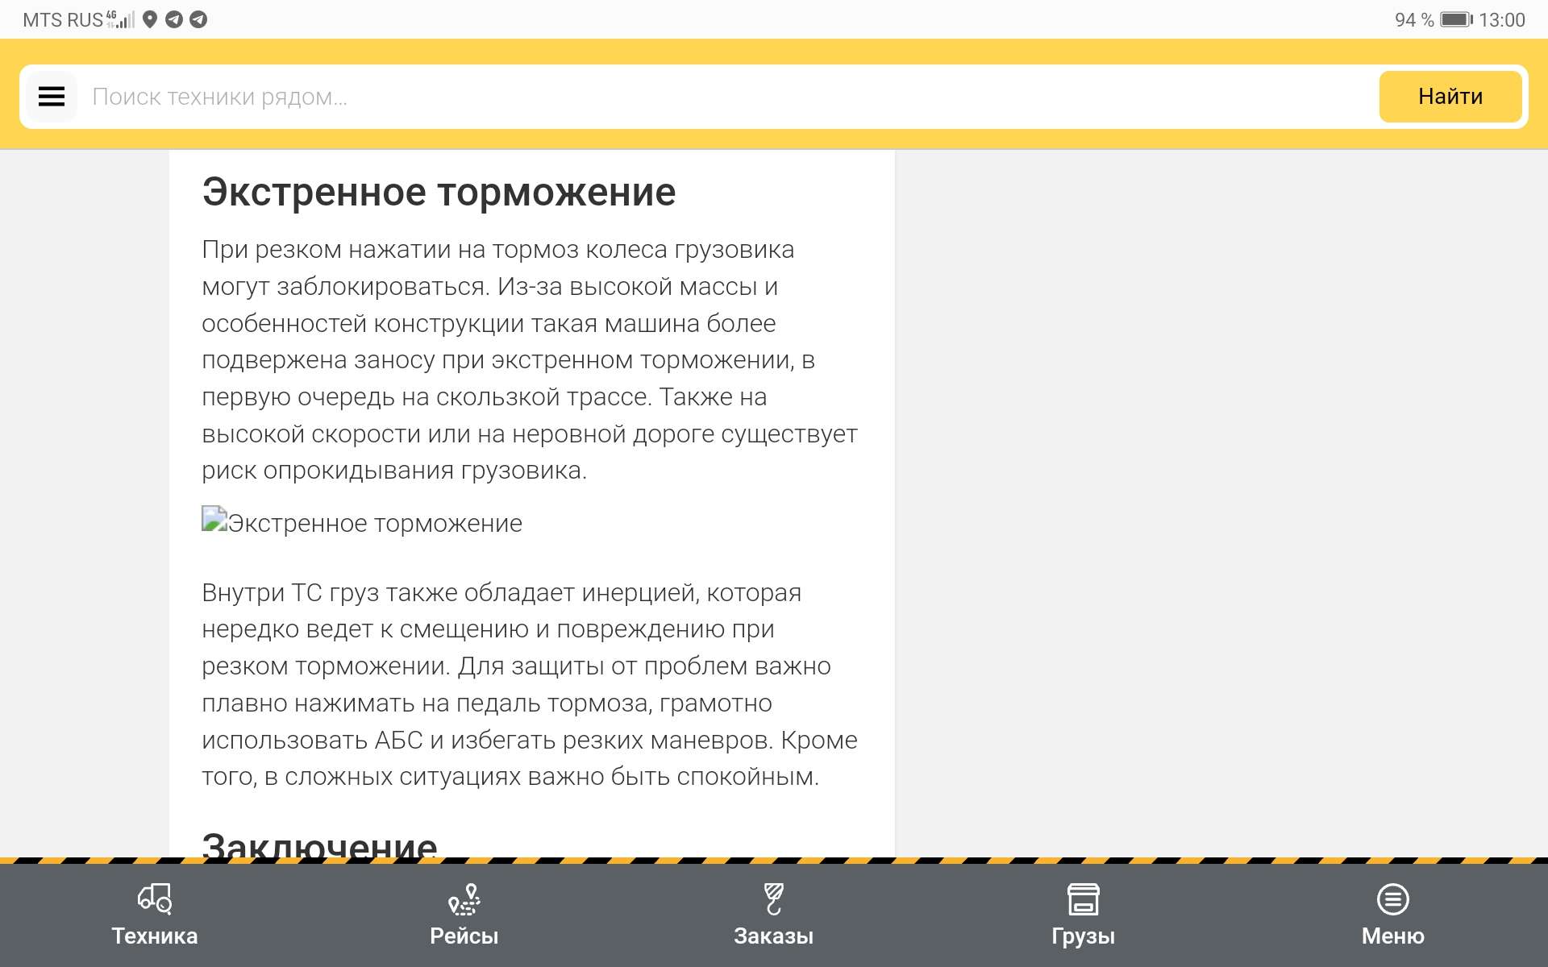This screenshot has width=1548, height=967.
Task: Tap the Грузы box icon
Action: (1083, 899)
